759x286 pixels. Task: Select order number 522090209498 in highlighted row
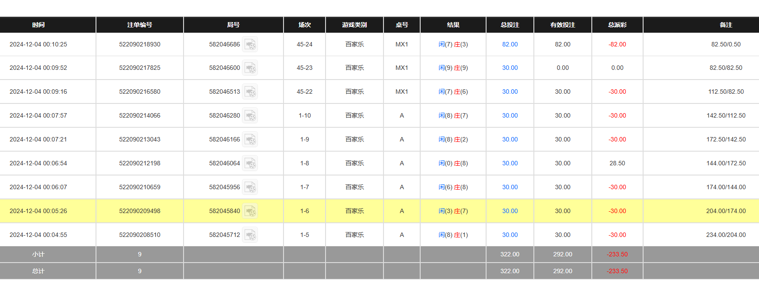click(x=139, y=211)
